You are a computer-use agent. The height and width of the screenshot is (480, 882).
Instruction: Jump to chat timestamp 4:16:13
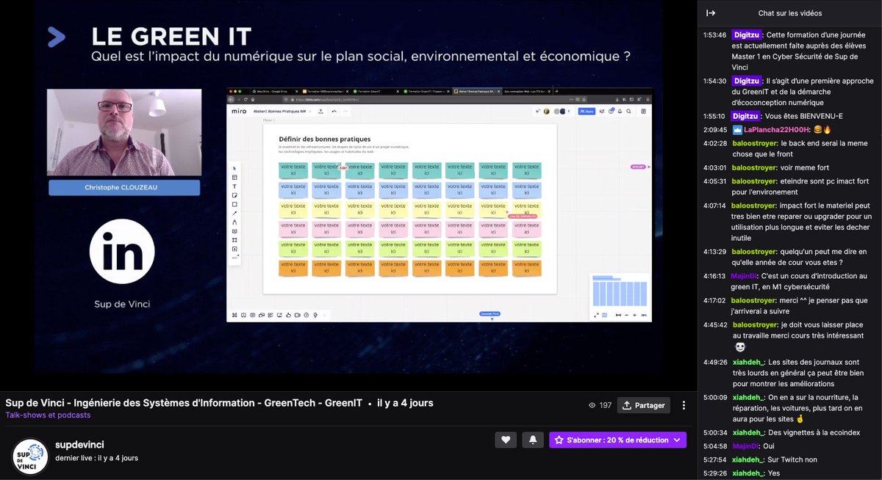(714, 276)
